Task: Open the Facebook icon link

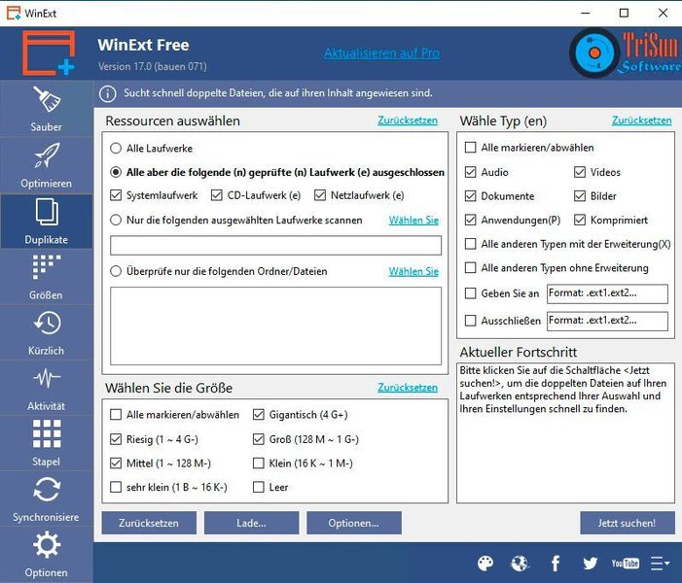Action: coord(556,564)
